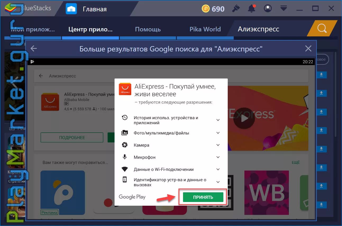Click the Вам также могут понравиться heading
The width and height of the screenshot is (342, 226).
point(75,162)
